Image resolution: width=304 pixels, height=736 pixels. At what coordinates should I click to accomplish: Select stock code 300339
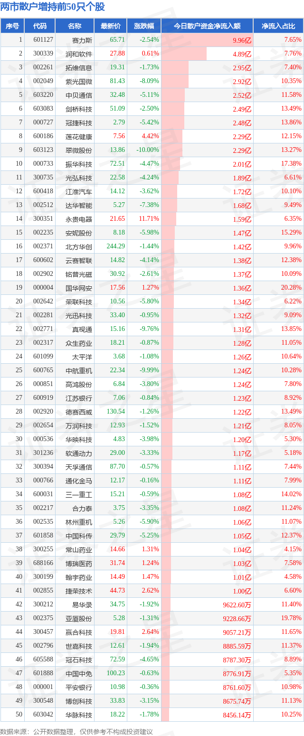click(x=43, y=54)
